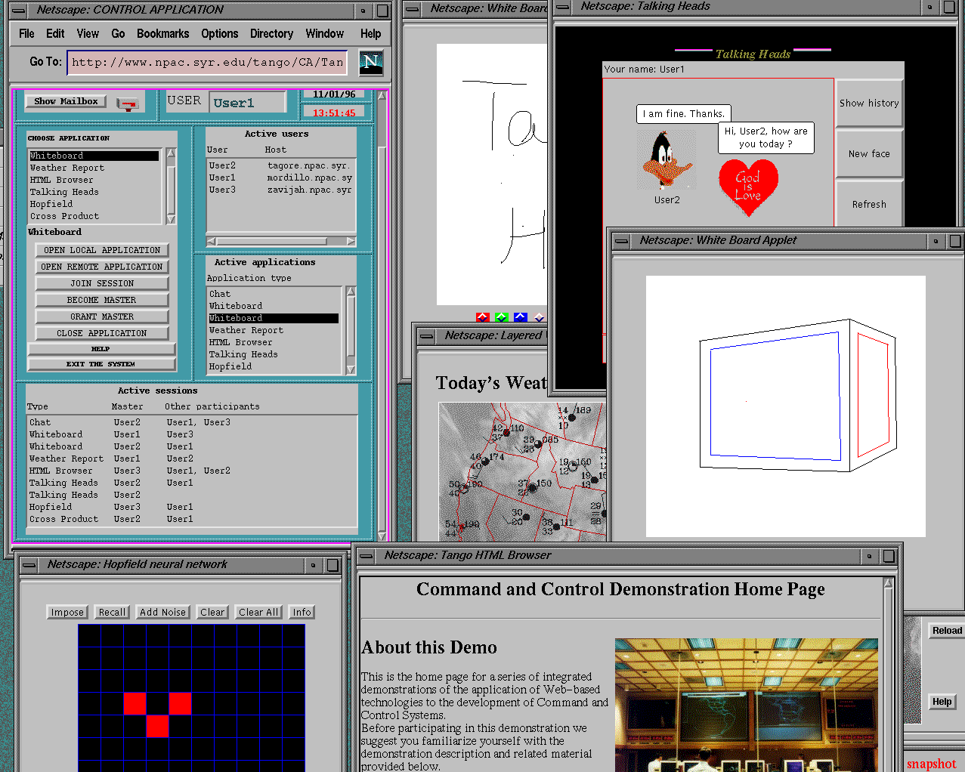965x772 pixels.
Task: Select red pen color under the whiteboard
Action: (483, 317)
